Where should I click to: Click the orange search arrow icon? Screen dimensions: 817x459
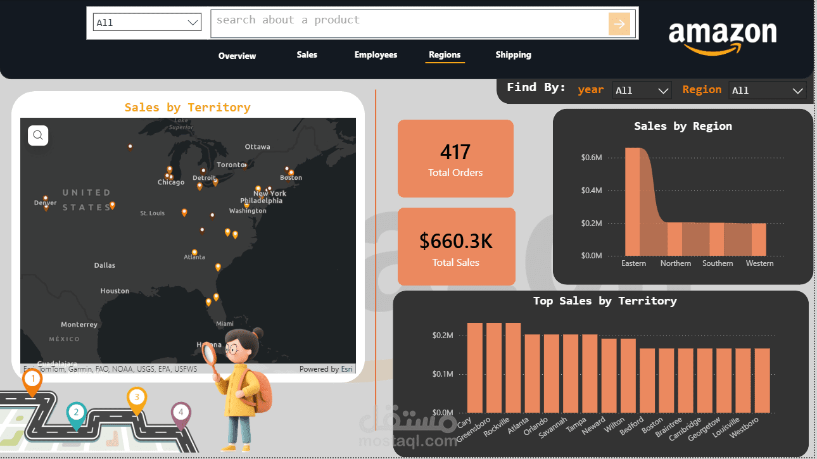(x=619, y=23)
